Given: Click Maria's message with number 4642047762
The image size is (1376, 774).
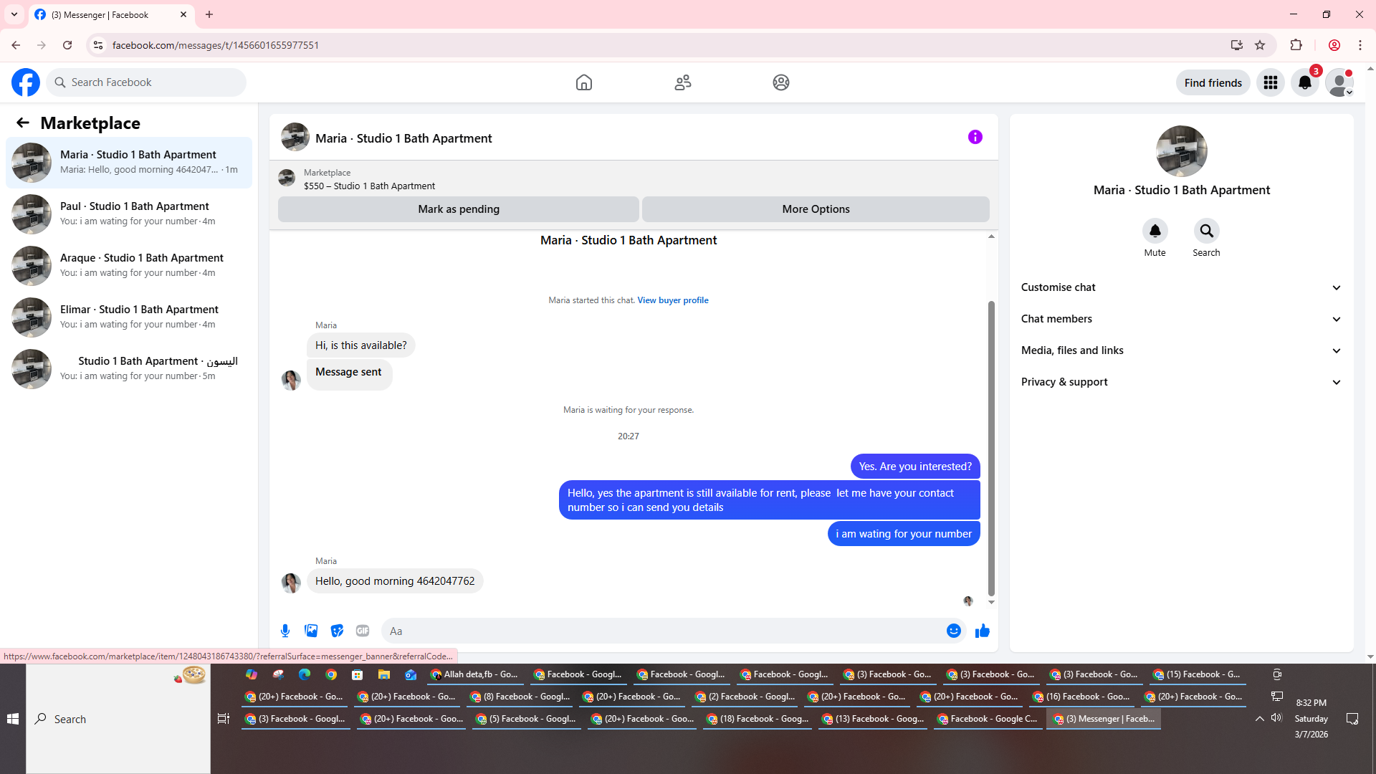Looking at the screenshot, I should 395,581.
